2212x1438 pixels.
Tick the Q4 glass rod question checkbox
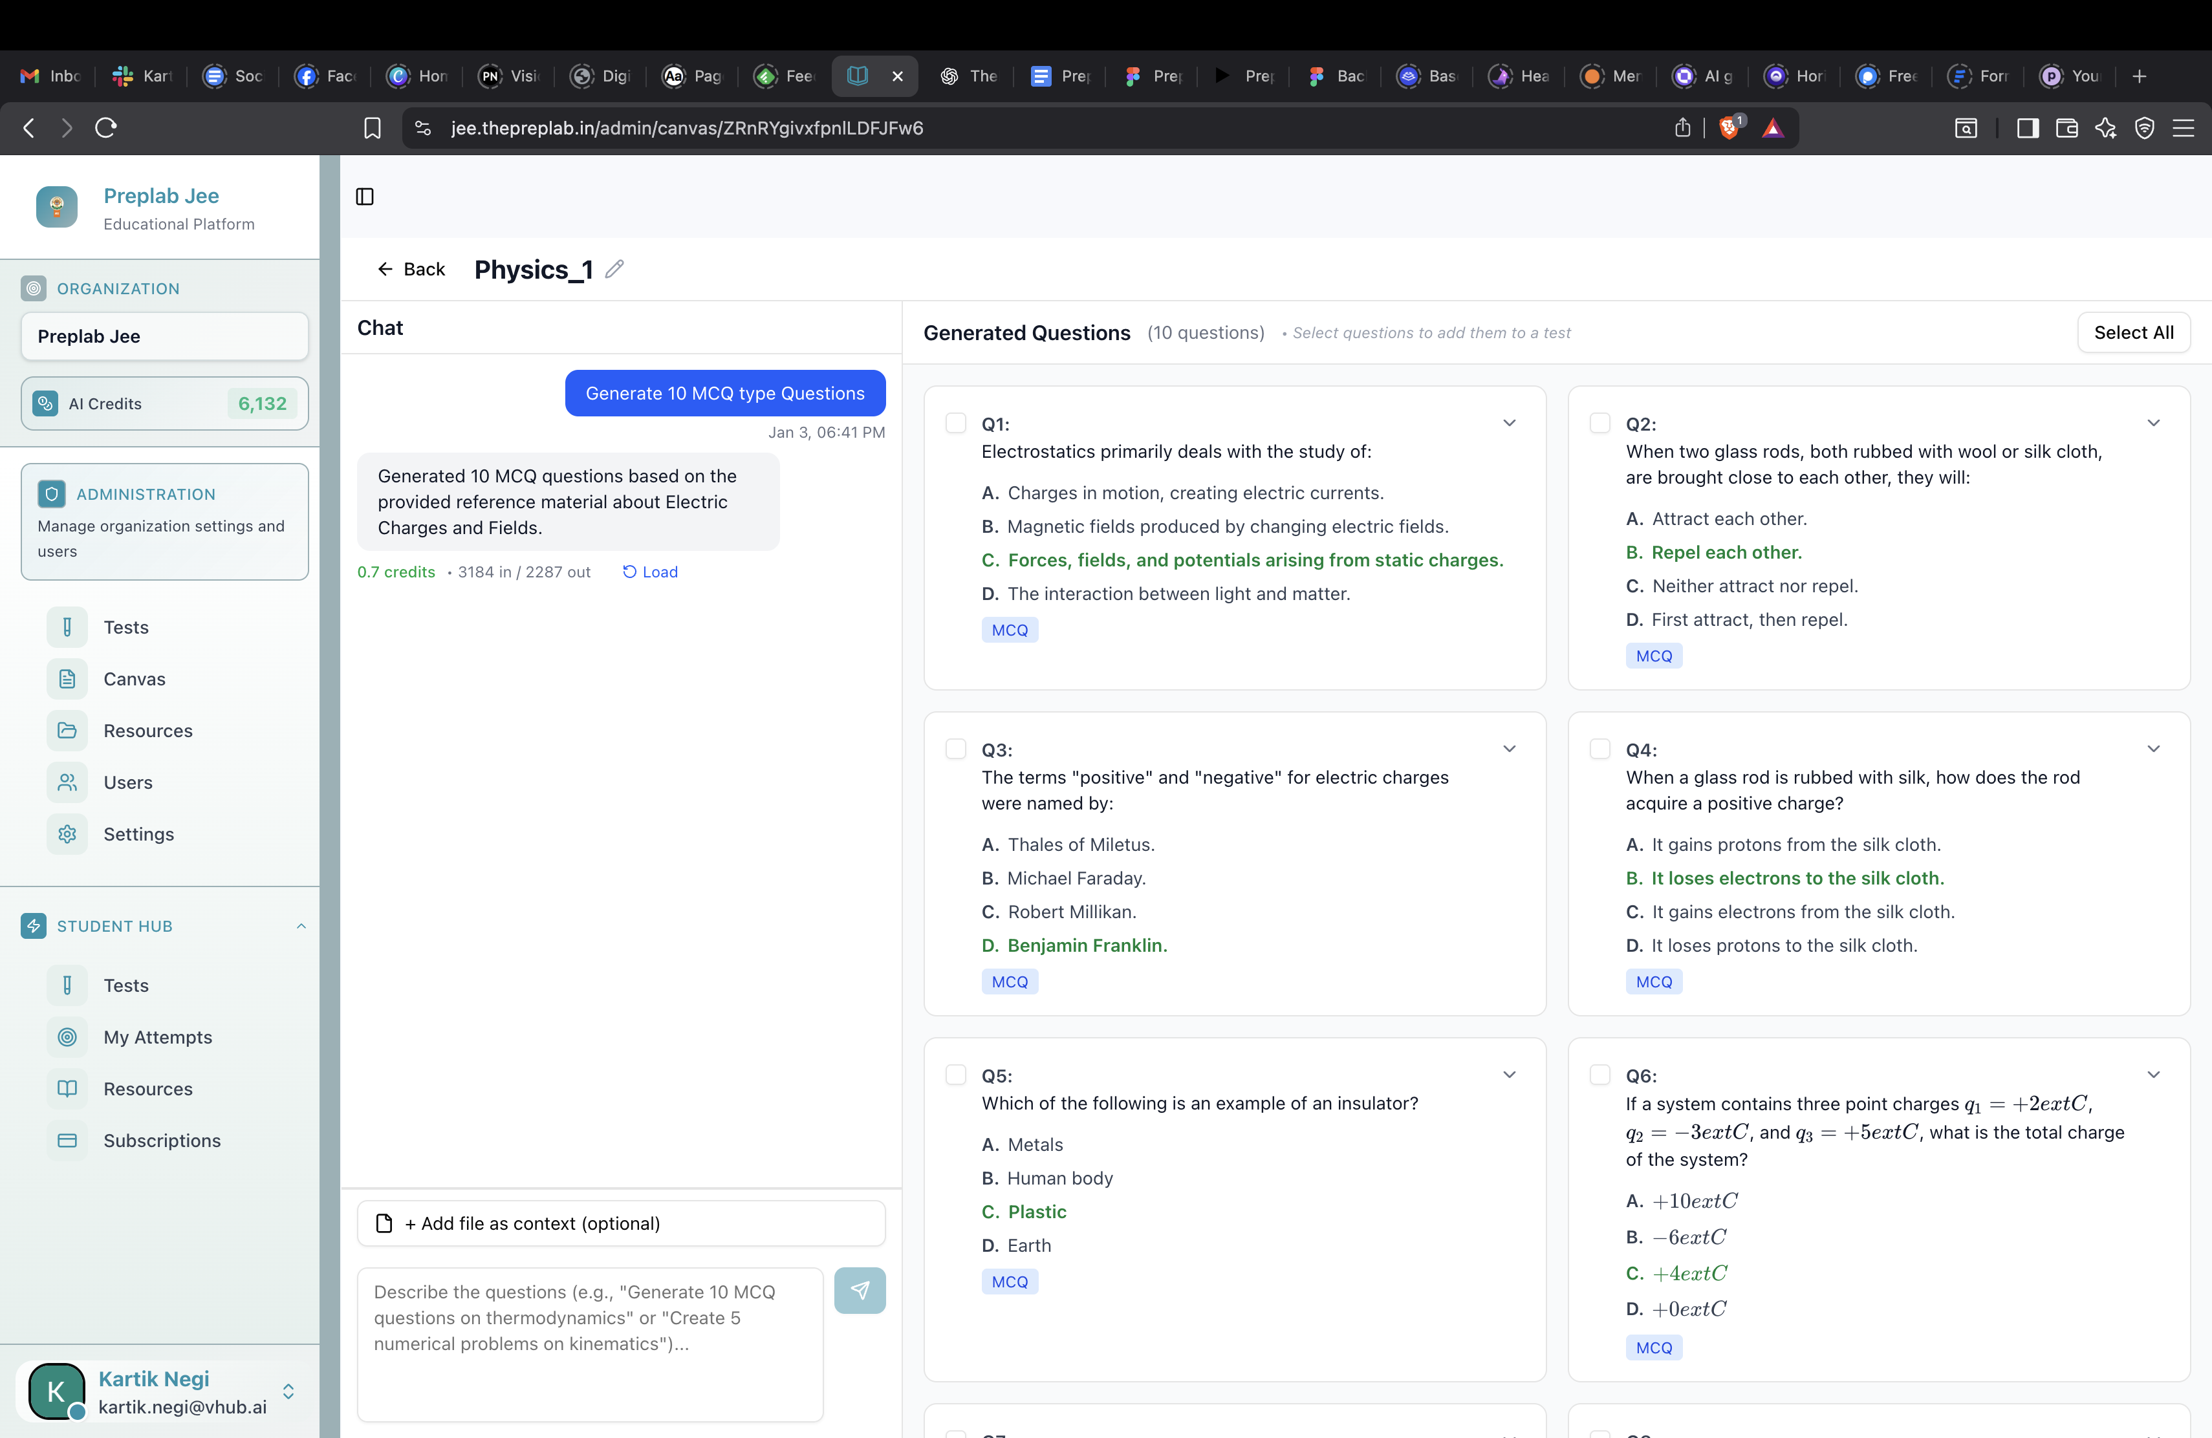1599,749
